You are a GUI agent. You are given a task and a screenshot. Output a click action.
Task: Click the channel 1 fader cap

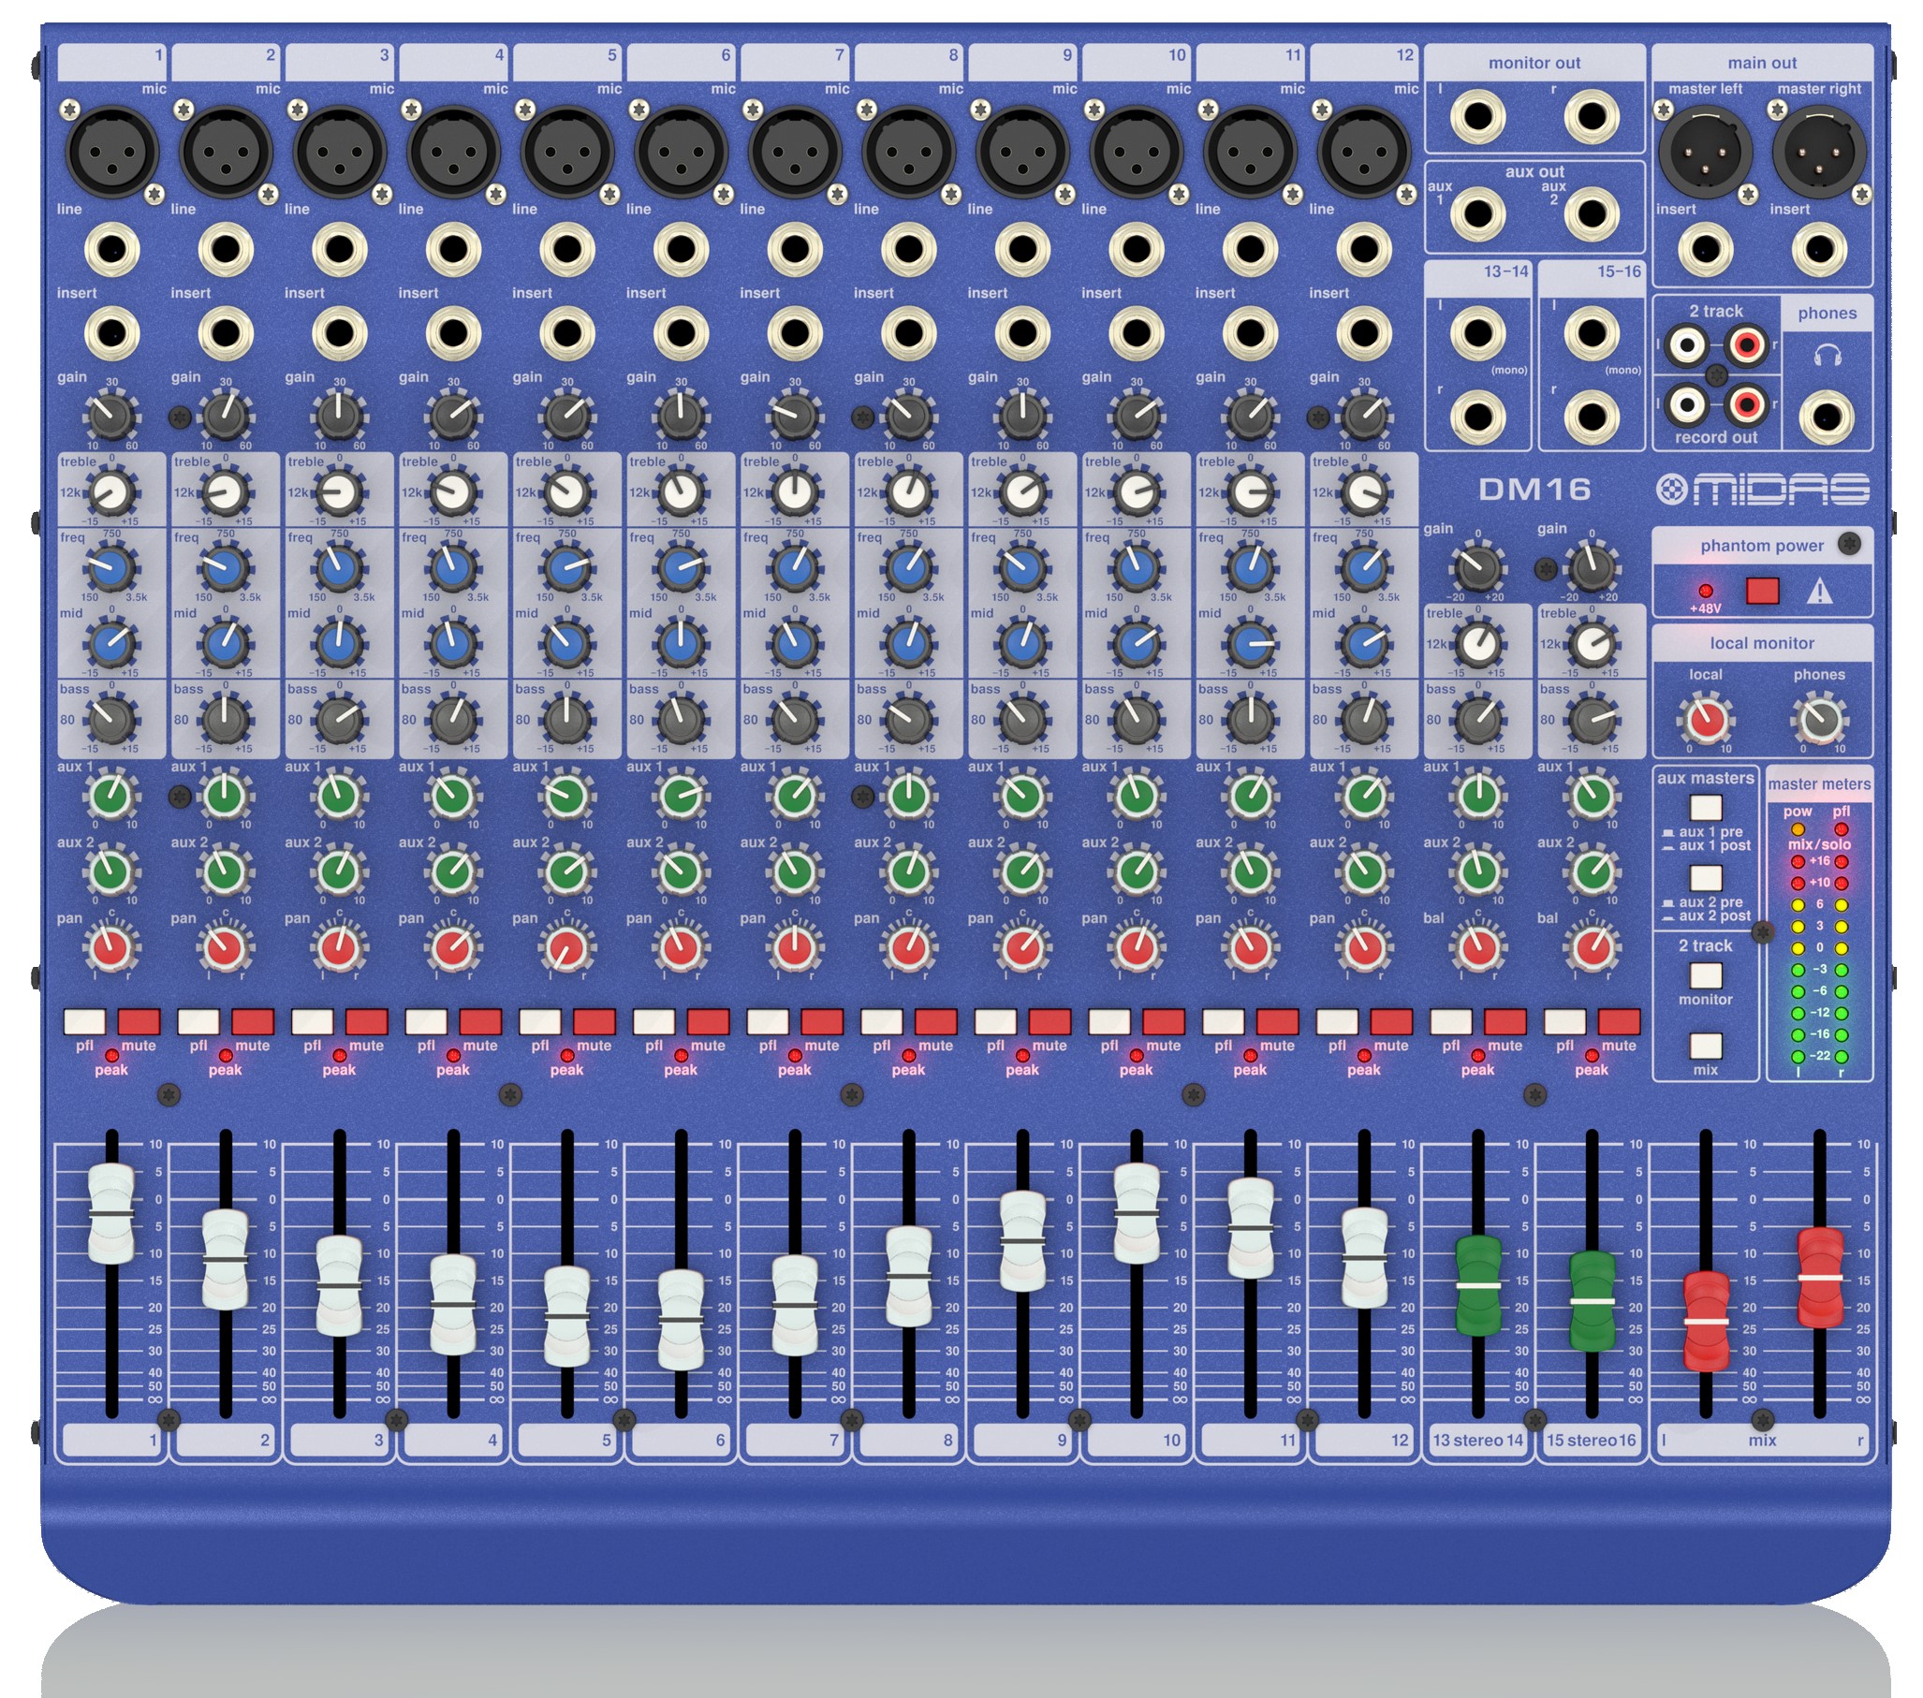pyautogui.click(x=111, y=1214)
